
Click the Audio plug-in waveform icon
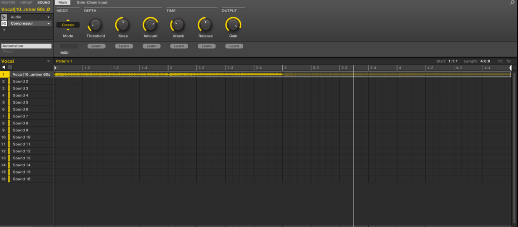click(x=4, y=17)
